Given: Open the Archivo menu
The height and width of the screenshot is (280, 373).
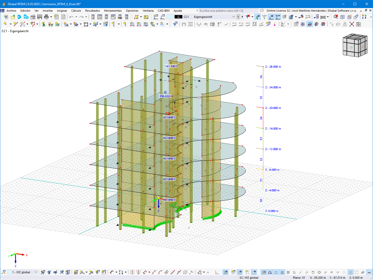Looking at the screenshot, I should [11, 11].
